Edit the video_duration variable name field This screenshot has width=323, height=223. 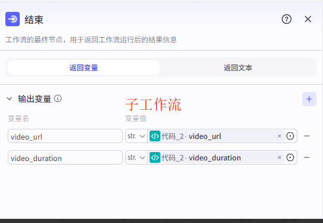pos(65,157)
